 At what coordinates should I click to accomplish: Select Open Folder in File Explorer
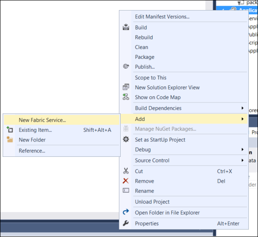tap(184, 212)
